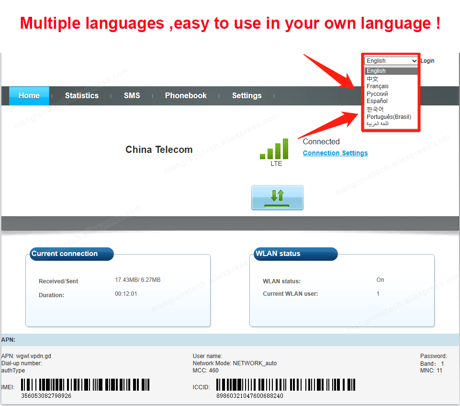Pick Español in the language list
Image resolution: width=460 pixels, height=406 pixels.
pyautogui.click(x=391, y=101)
